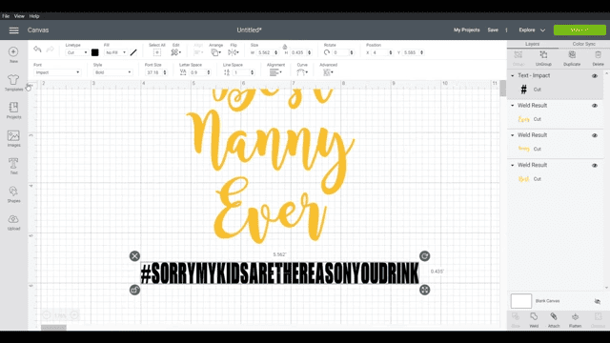Click the Attach tool
This screenshot has height=343, width=610.
click(x=554, y=316)
